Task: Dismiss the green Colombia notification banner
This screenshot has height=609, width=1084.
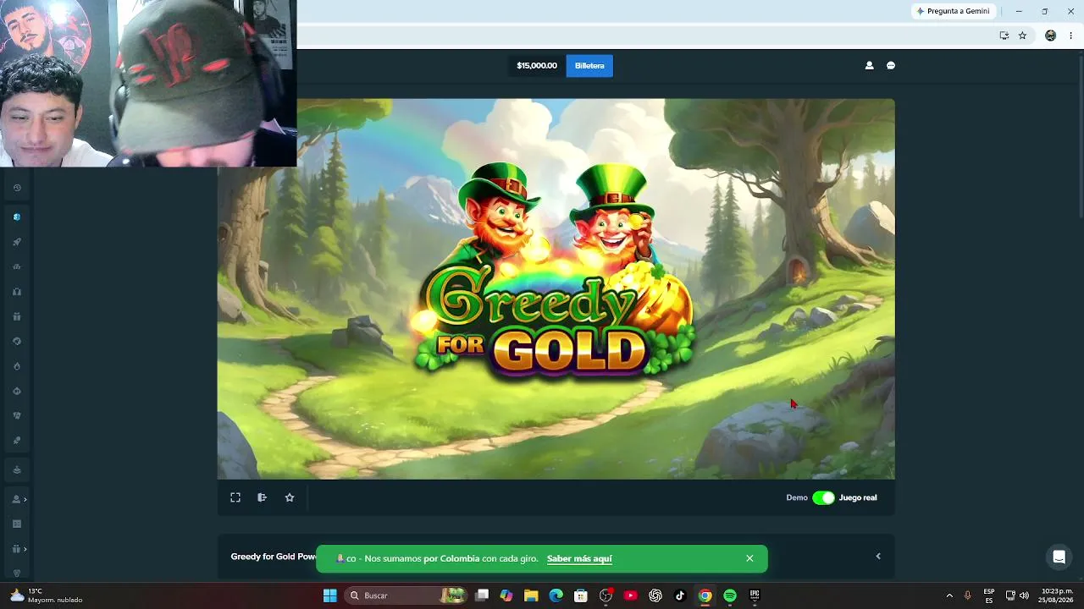Action: [x=749, y=558]
